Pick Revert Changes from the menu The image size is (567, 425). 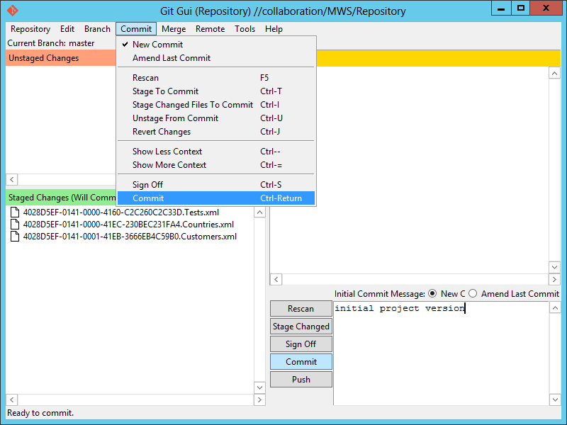(162, 132)
